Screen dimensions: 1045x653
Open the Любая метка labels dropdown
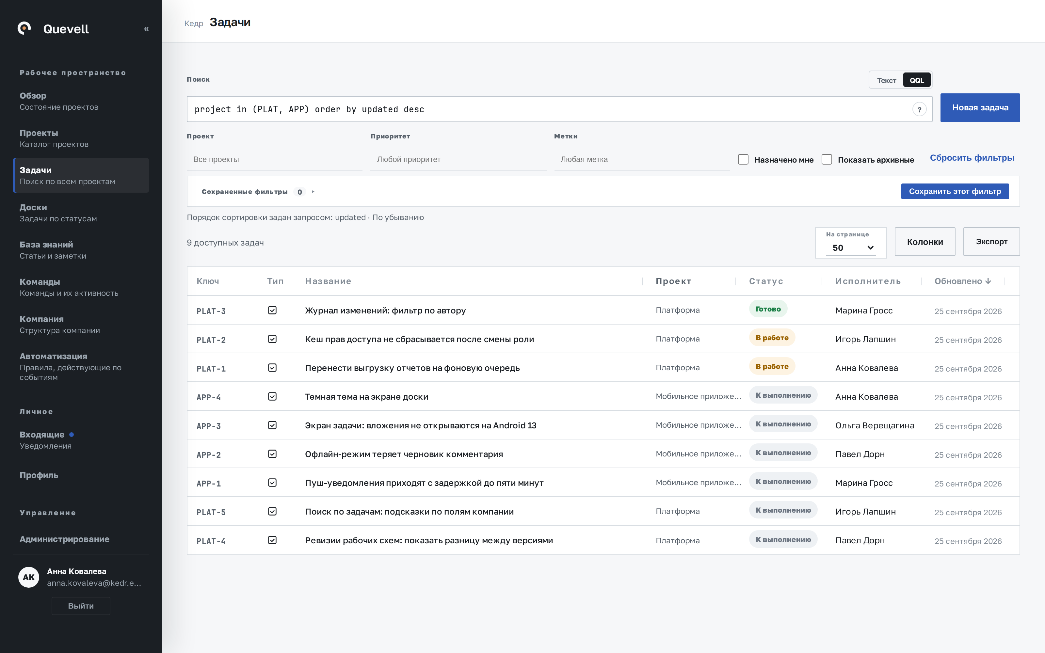click(x=642, y=159)
